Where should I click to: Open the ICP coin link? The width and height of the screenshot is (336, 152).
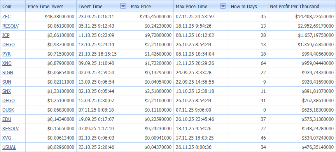(6, 35)
